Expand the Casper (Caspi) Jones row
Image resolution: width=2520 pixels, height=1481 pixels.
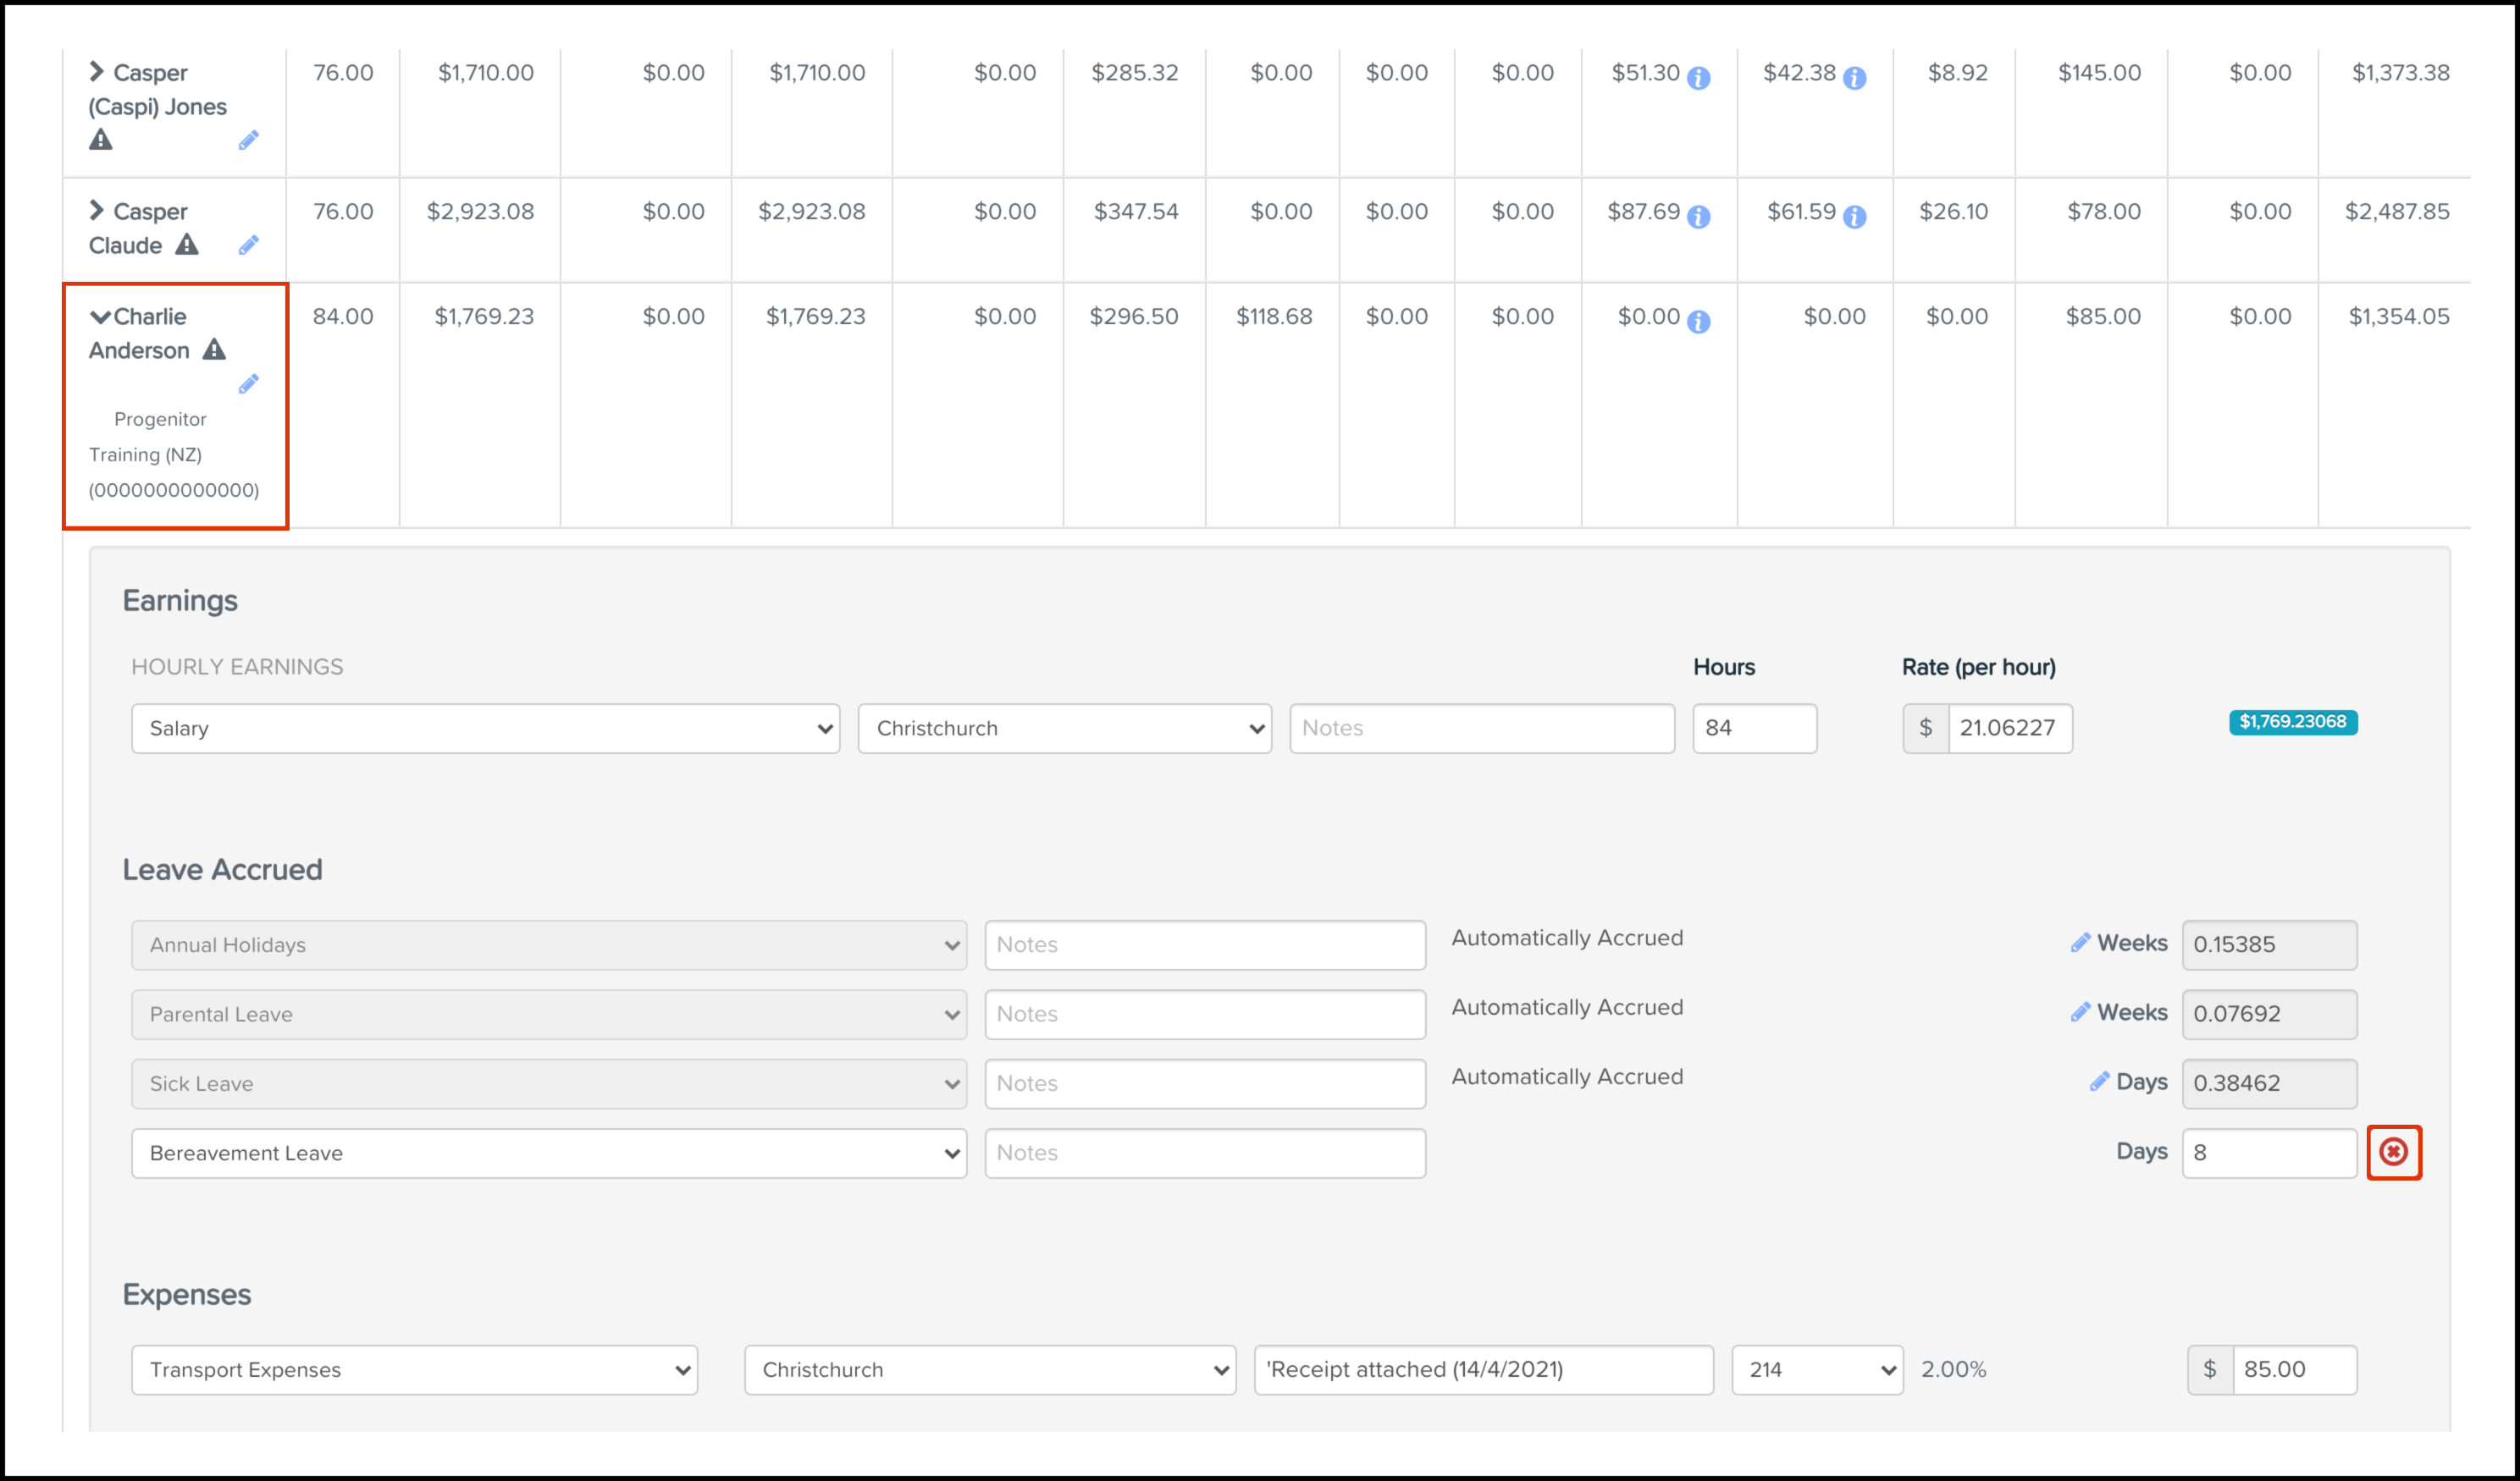97,71
